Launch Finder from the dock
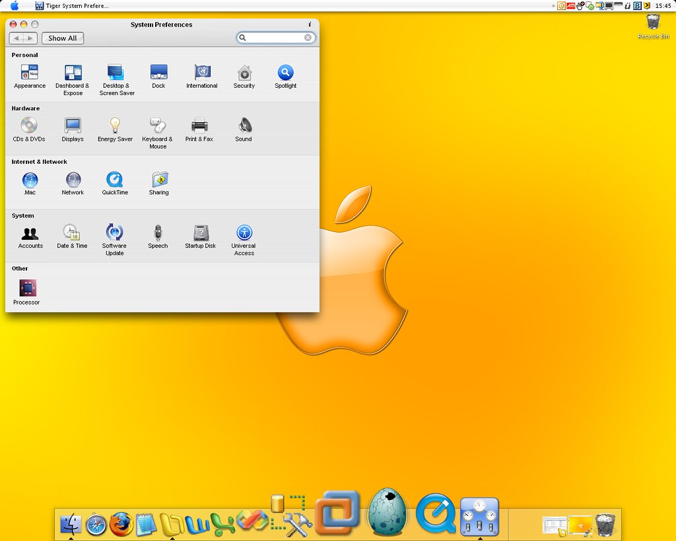This screenshot has width=676, height=541. coord(71,524)
